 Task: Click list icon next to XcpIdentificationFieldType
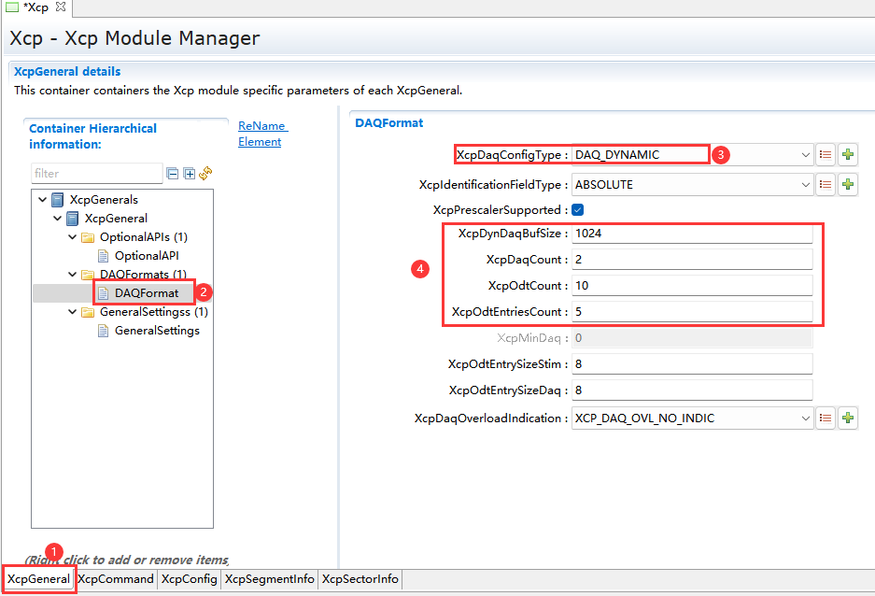point(826,185)
